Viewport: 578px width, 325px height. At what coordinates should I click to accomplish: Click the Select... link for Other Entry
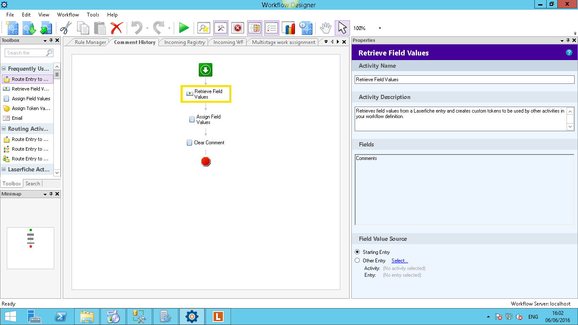(399, 261)
